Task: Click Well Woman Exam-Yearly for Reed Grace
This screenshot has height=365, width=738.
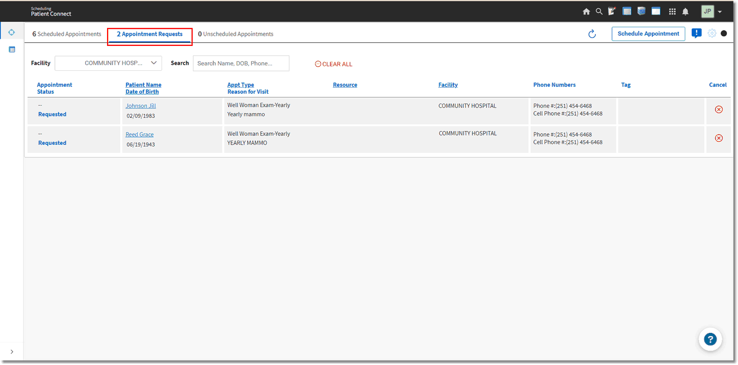Action: 259,134
